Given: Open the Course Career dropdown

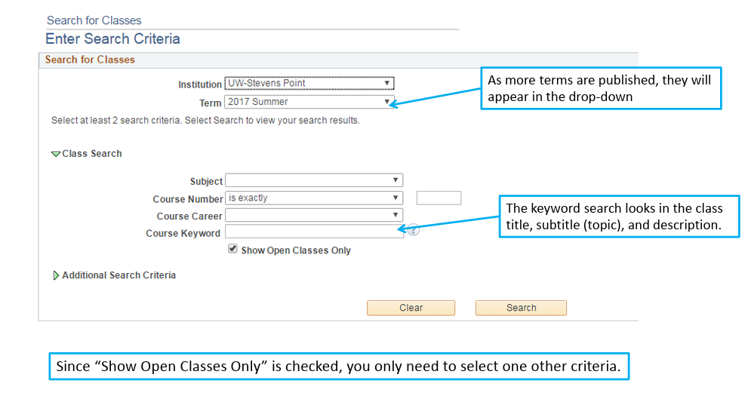Looking at the screenshot, I should tap(314, 215).
